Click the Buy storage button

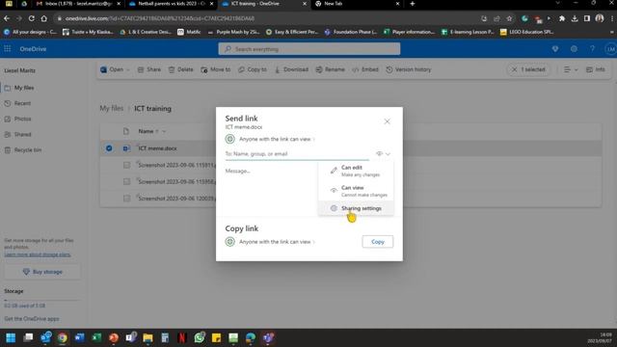coord(42,272)
